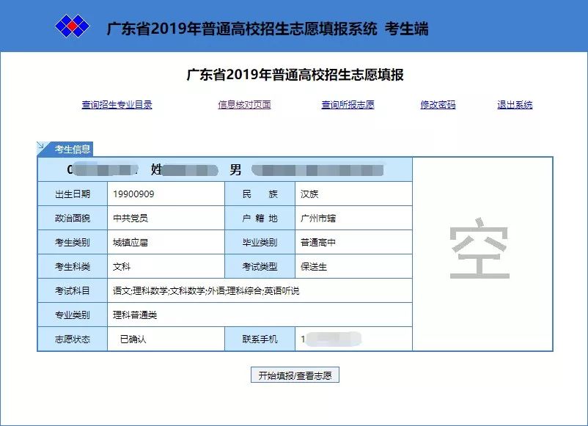Select the 保送生 exam type cell

[x=314, y=267]
